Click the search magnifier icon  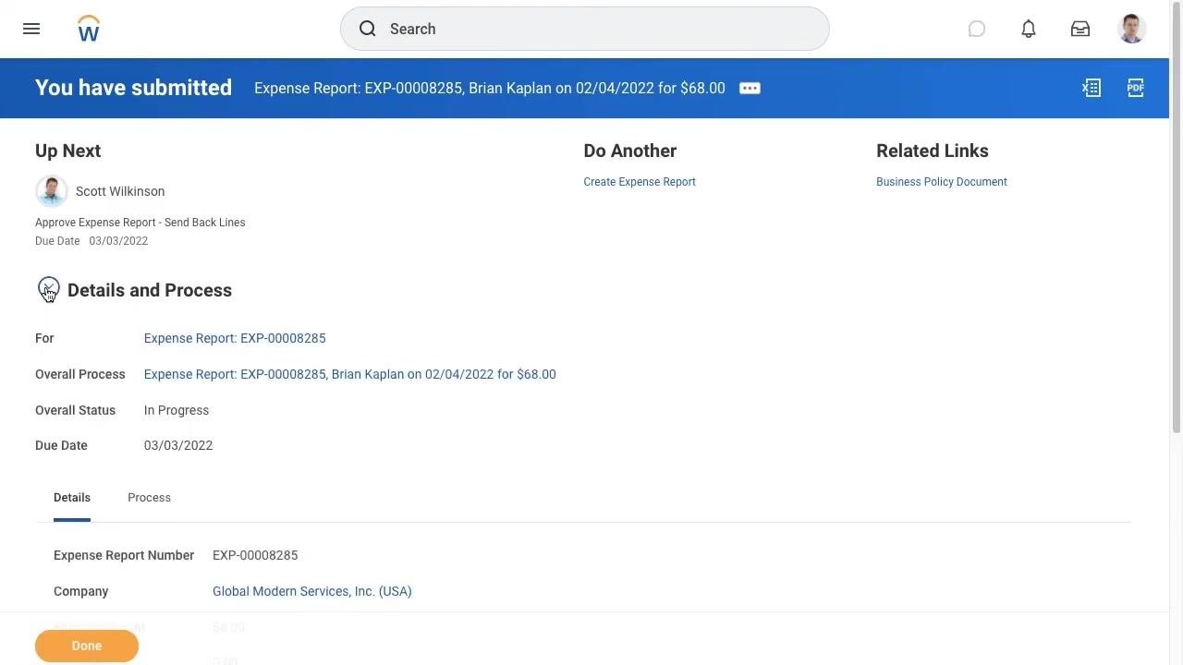pos(368,29)
